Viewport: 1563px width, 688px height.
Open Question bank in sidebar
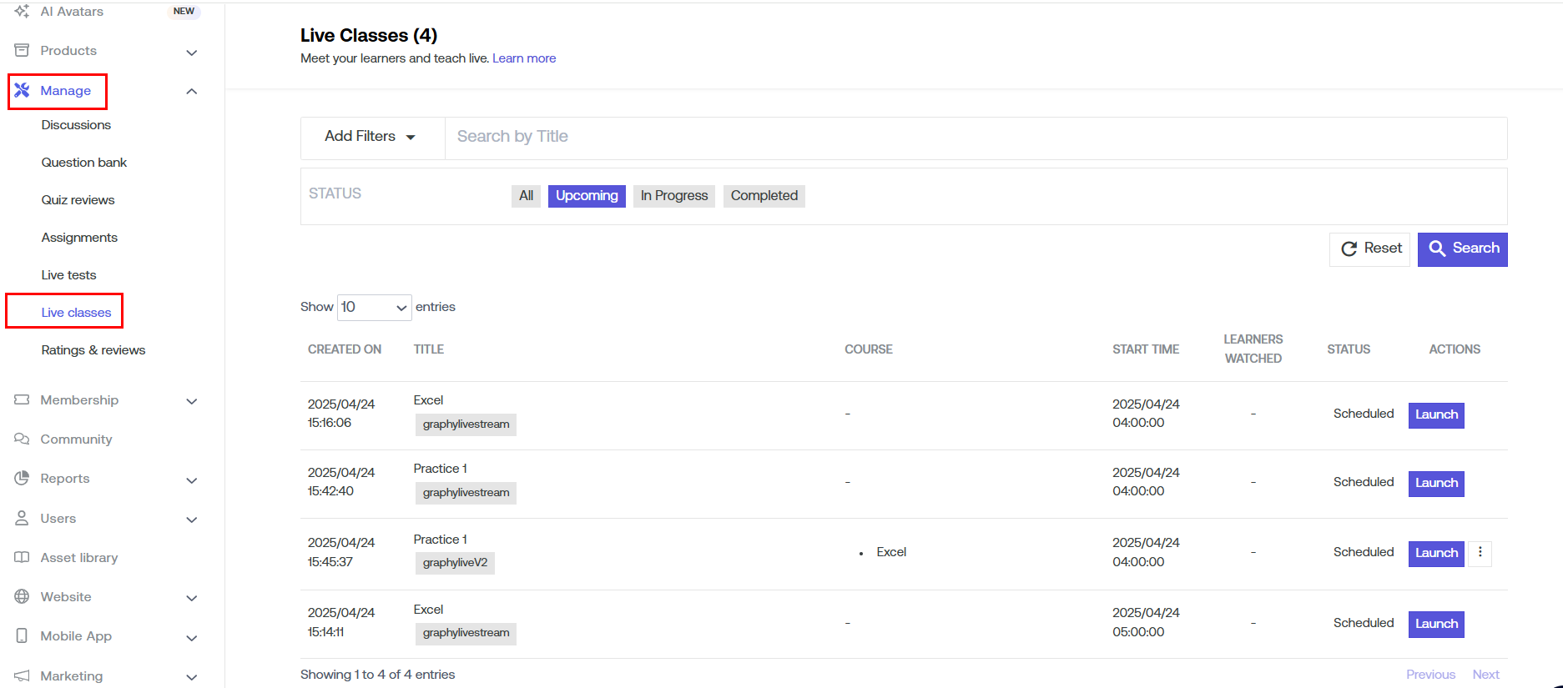pos(84,163)
